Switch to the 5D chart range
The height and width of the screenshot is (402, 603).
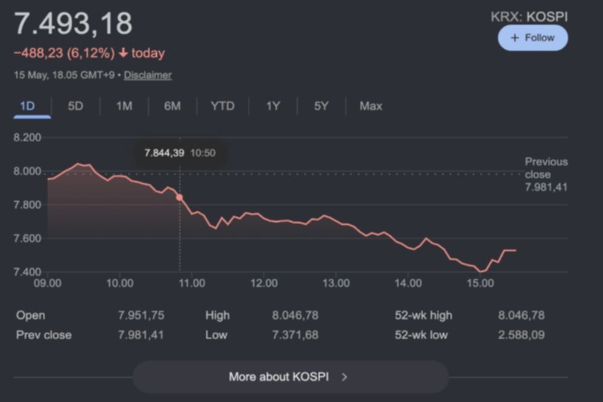tap(75, 106)
